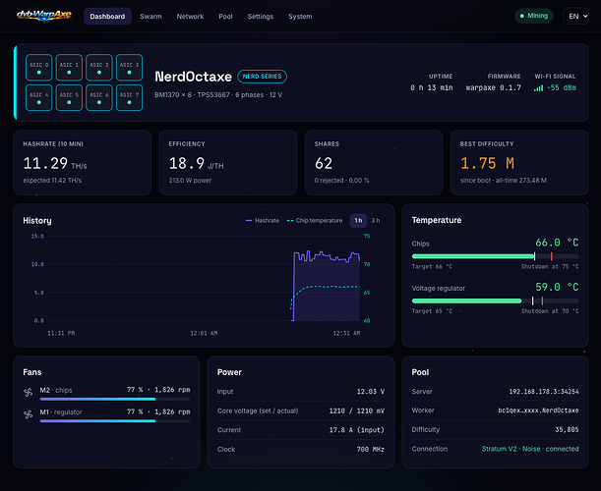
Task: Click the M1 regulator fan speed bar
Action: point(115,421)
